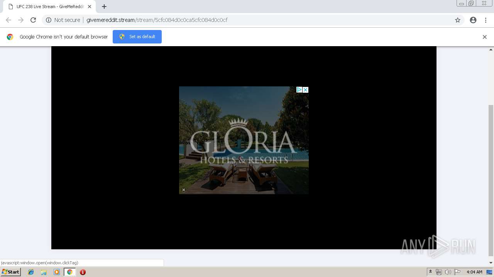Open a new tab with the plus button
This screenshot has height=277, width=494.
pos(104,7)
